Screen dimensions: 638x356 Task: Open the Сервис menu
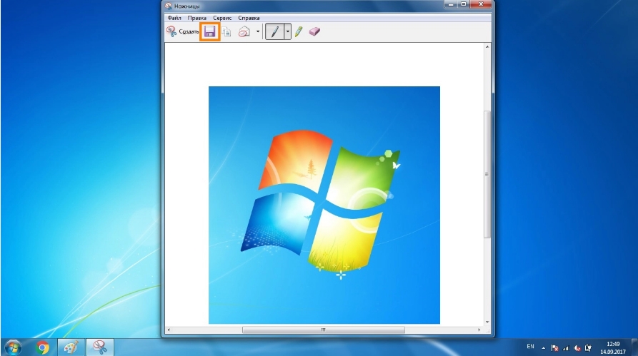point(222,18)
